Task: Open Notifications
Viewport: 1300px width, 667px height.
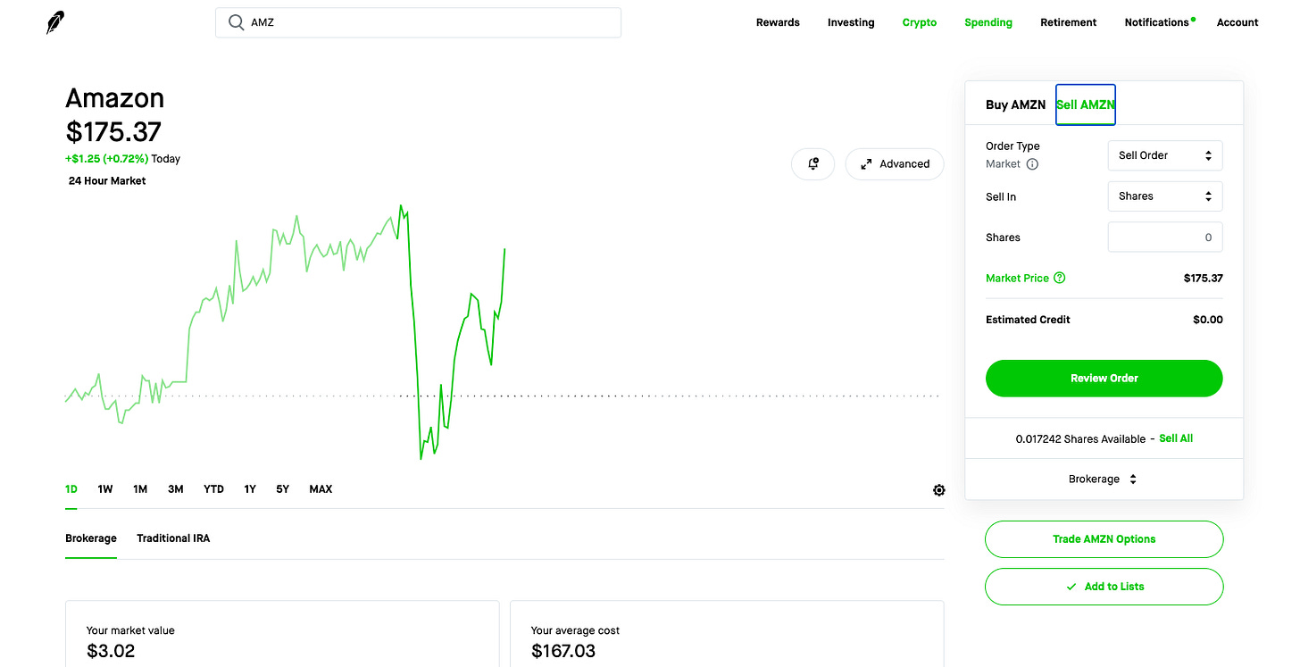Action: [1158, 22]
